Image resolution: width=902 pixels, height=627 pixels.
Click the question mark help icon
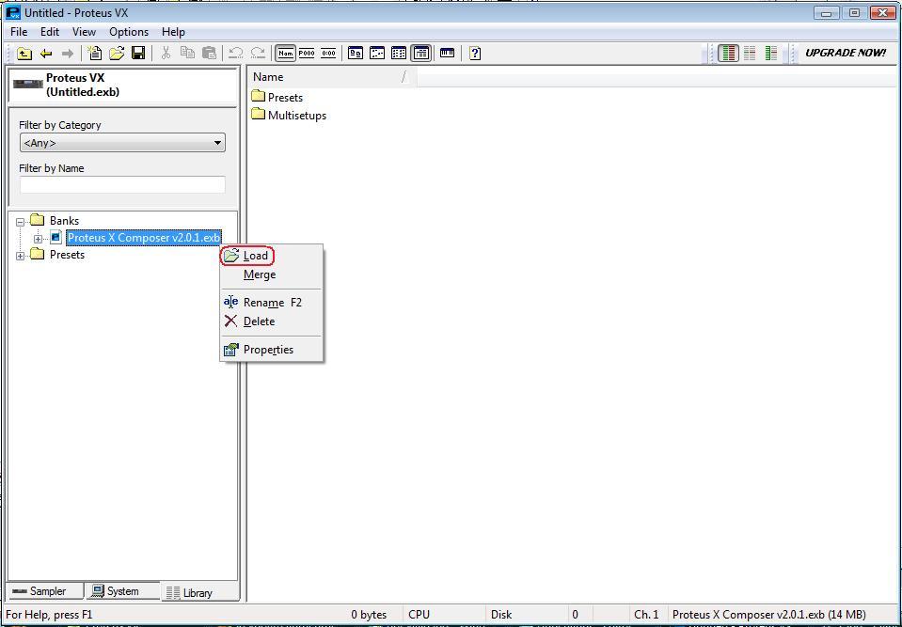tap(475, 54)
